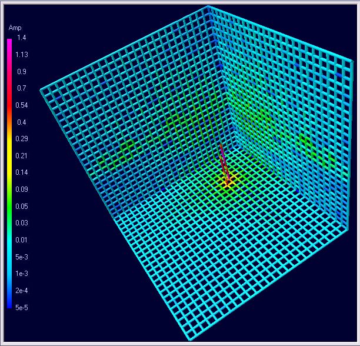Screen dimensions: 360x346
Task: Click the 0.09 legend value
Action: click(22, 189)
